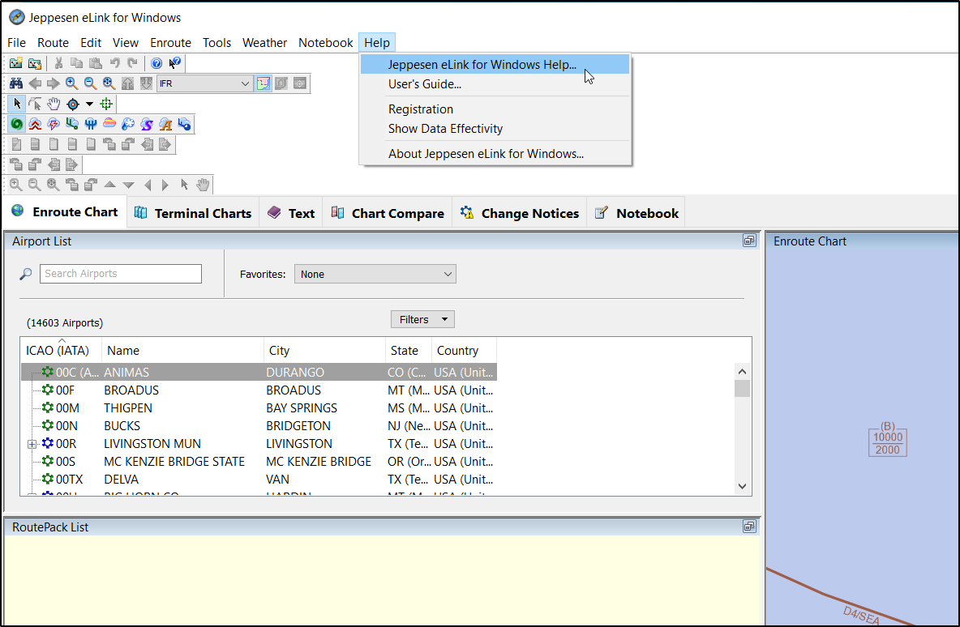Open the Favorites dropdown
The height and width of the screenshot is (627, 960).
375,275
